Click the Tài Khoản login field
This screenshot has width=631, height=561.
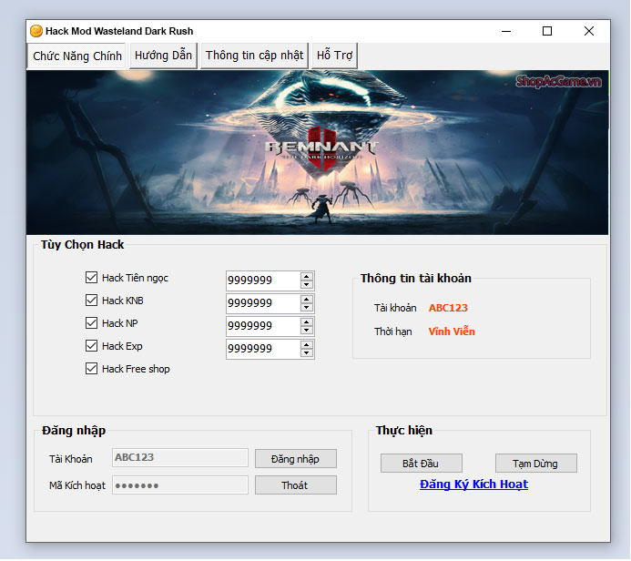pyautogui.click(x=180, y=458)
